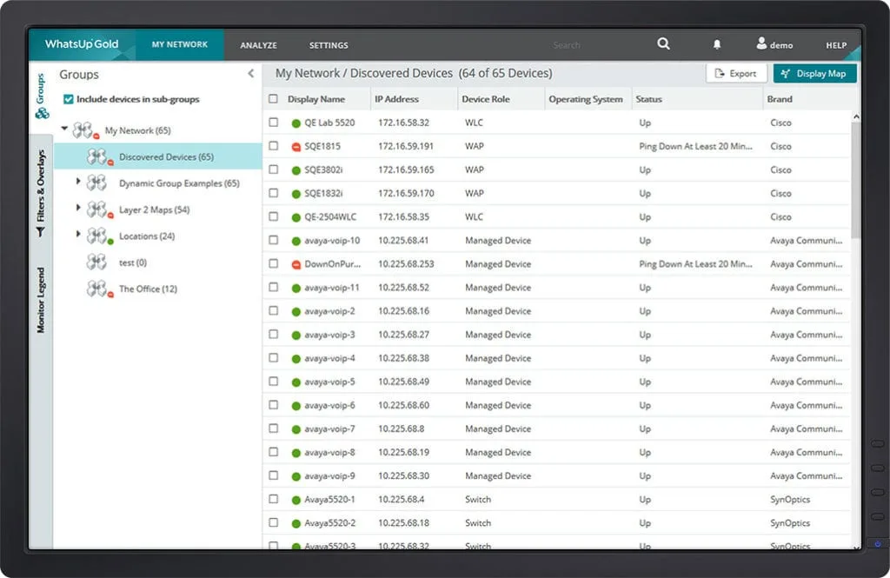Open the Filters & Overlays funnel icon
The height and width of the screenshot is (578, 890).
pyautogui.click(x=40, y=232)
